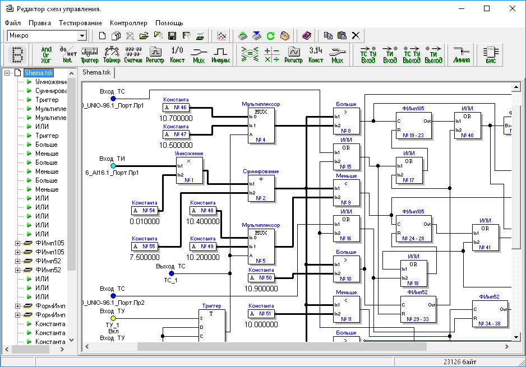Screen dimensions: 526x367
Task: Select the Линия line drawing tool
Action: click(462, 55)
